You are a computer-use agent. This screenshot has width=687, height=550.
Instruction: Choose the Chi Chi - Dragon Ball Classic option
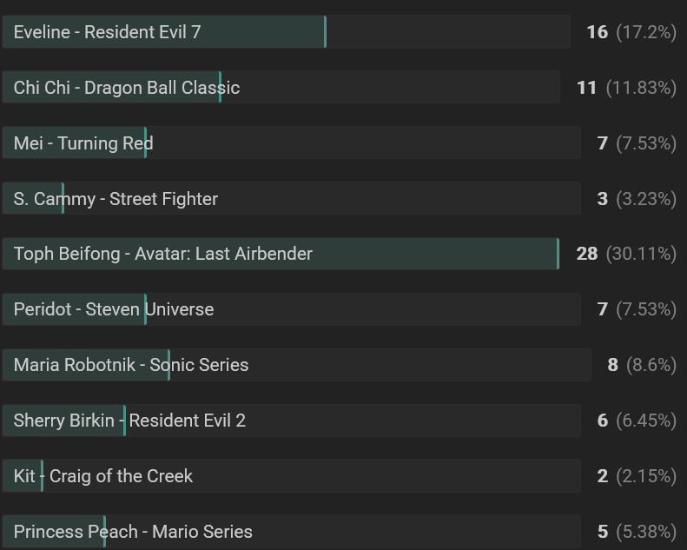pos(281,87)
